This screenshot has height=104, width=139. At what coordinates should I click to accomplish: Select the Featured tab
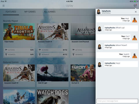pos(11,12)
